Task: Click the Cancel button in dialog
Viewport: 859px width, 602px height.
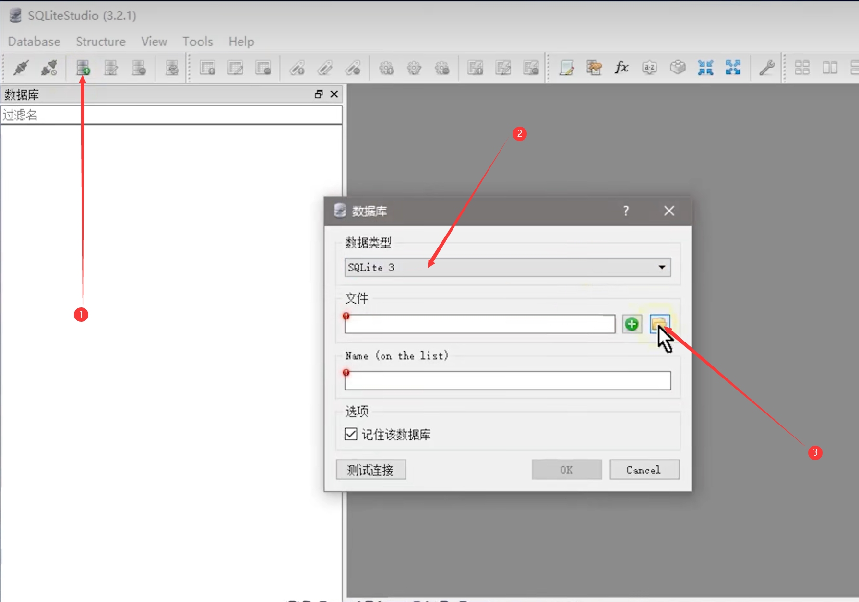Action: pos(644,470)
